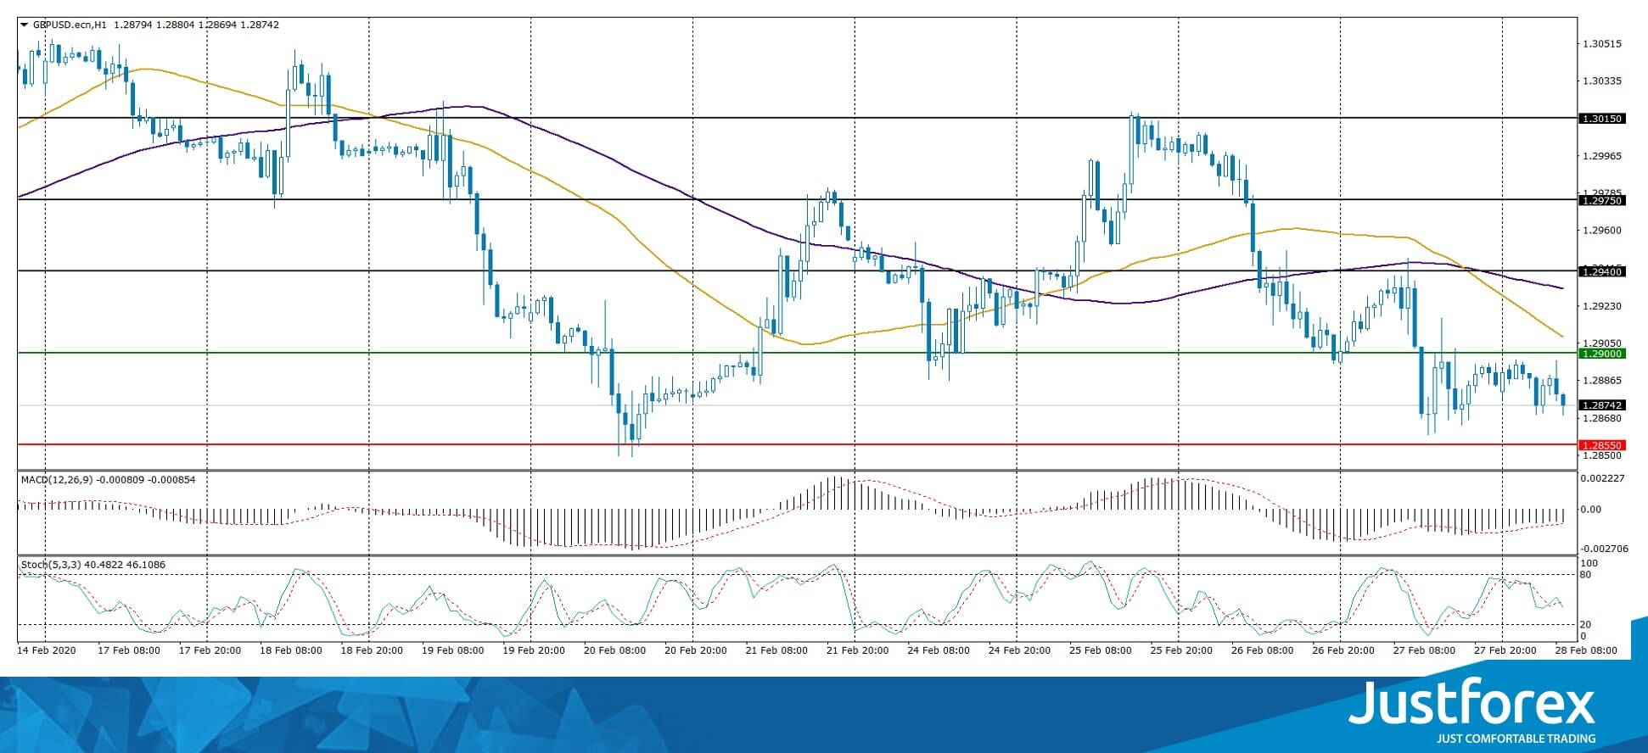Click the 25 Feb 20:00 time label
Image resolution: width=1648 pixels, height=753 pixels.
pyautogui.click(x=1180, y=650)
